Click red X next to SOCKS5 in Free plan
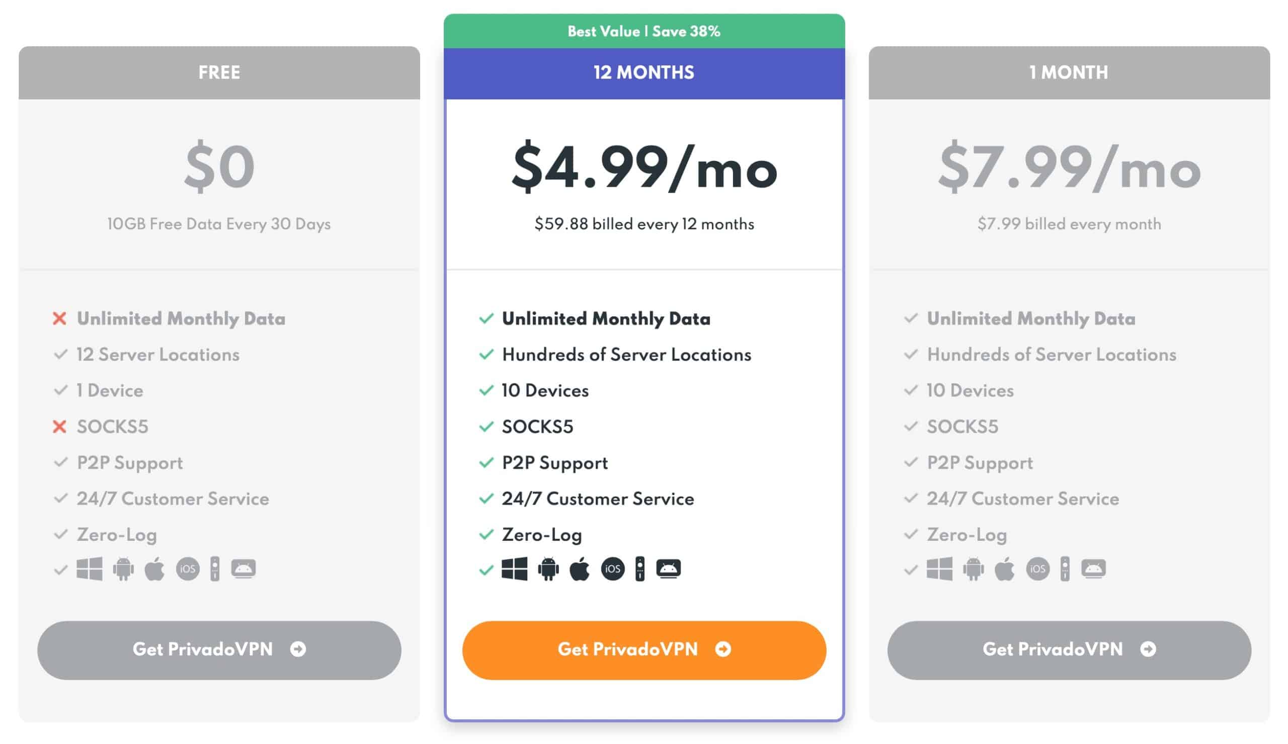 tap(60, 427)
